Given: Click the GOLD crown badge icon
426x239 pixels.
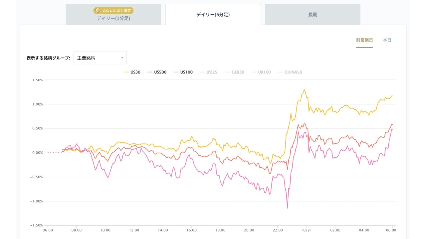Looking at the screenshot, I should click(x=98, y=11).
